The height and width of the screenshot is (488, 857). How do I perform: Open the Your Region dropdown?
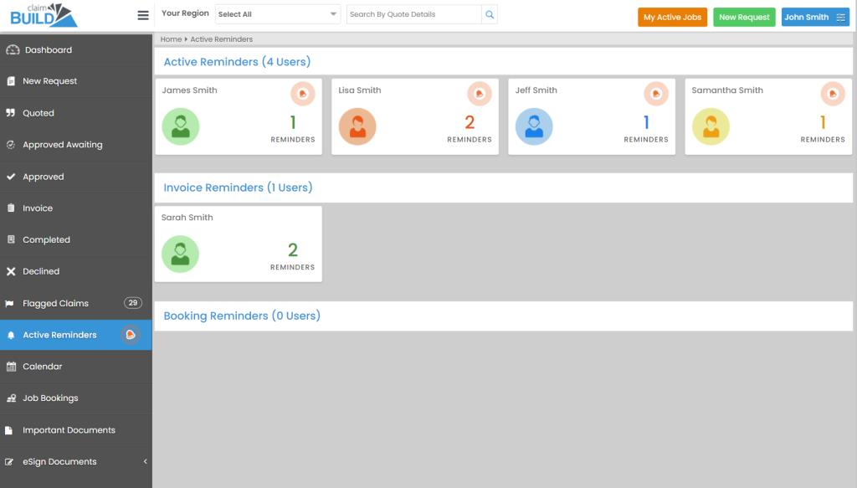(x=278, y=14)
